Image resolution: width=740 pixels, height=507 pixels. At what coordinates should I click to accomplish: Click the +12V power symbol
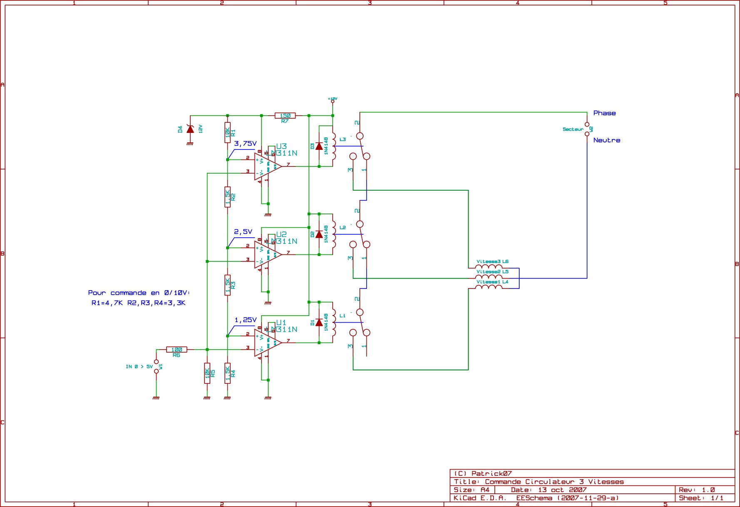click(x=332, y=100)
